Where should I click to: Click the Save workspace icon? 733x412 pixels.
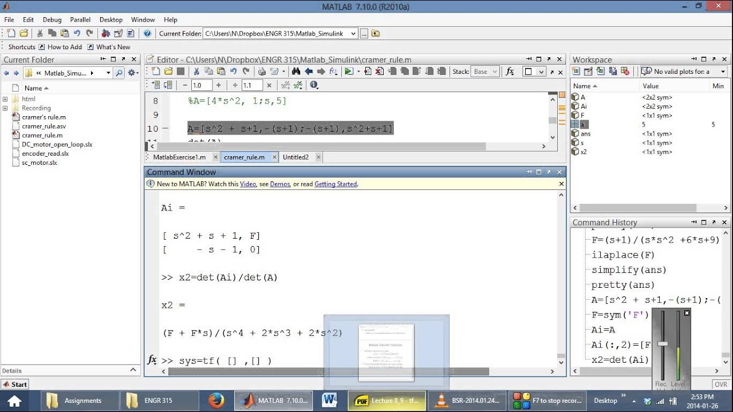pyautogui.click(x=613, y=72)
